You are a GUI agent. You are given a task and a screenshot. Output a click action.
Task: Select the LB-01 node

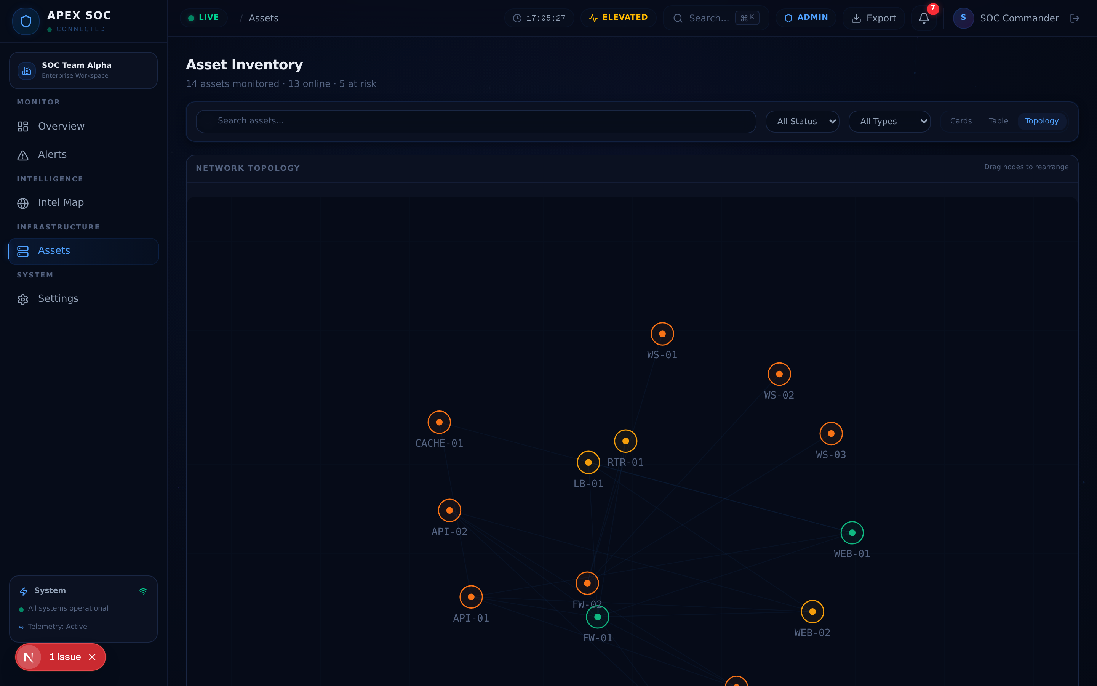point(588,462)
